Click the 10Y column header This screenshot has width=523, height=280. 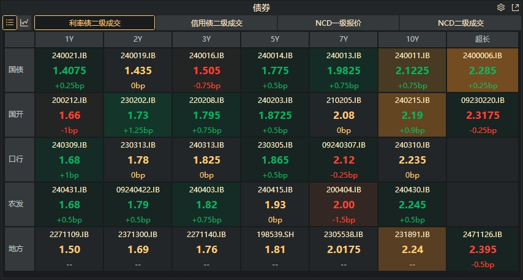tap(412, 39)
